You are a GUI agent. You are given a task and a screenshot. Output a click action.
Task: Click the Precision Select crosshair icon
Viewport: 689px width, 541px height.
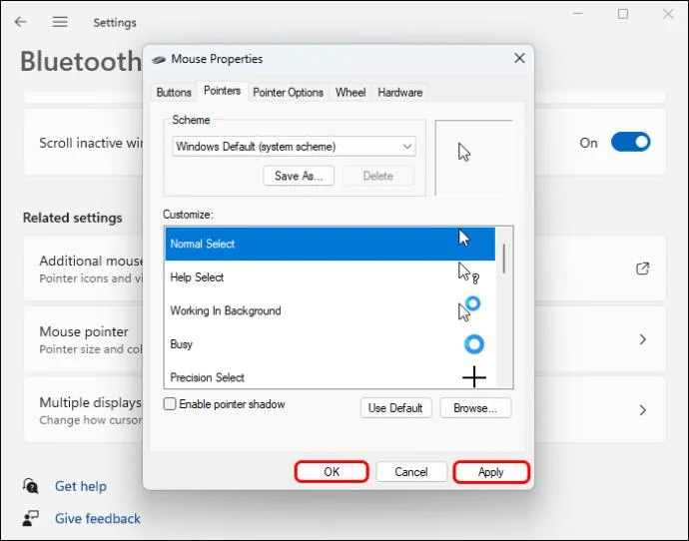click(x=474, y=377)
